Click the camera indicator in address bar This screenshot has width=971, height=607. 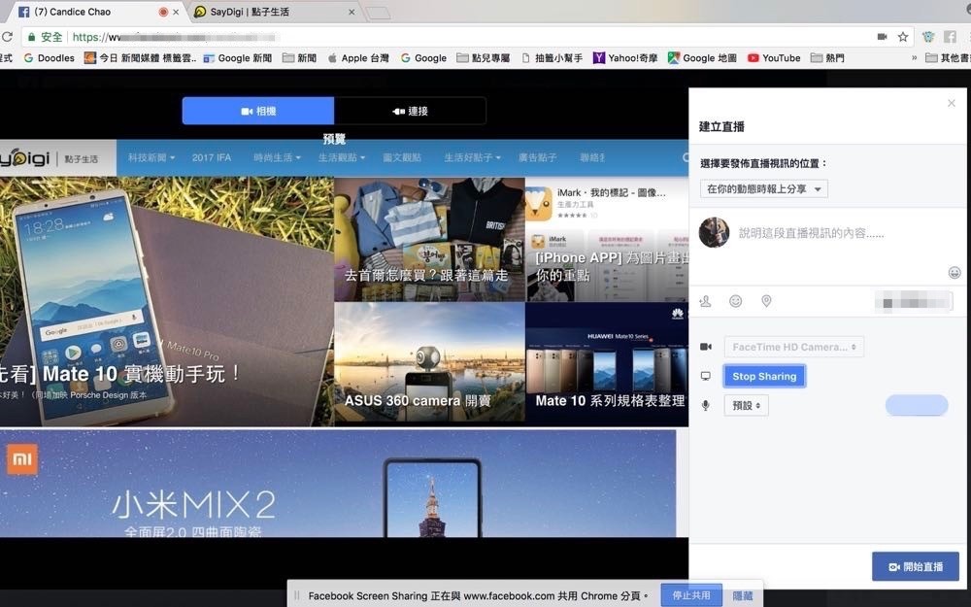[x=882, y=37]
